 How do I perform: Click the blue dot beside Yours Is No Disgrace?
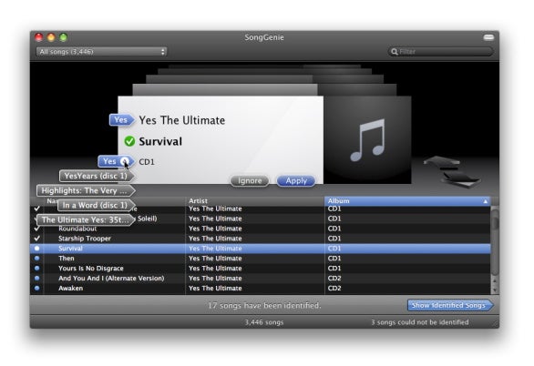(x=36, y=268)
